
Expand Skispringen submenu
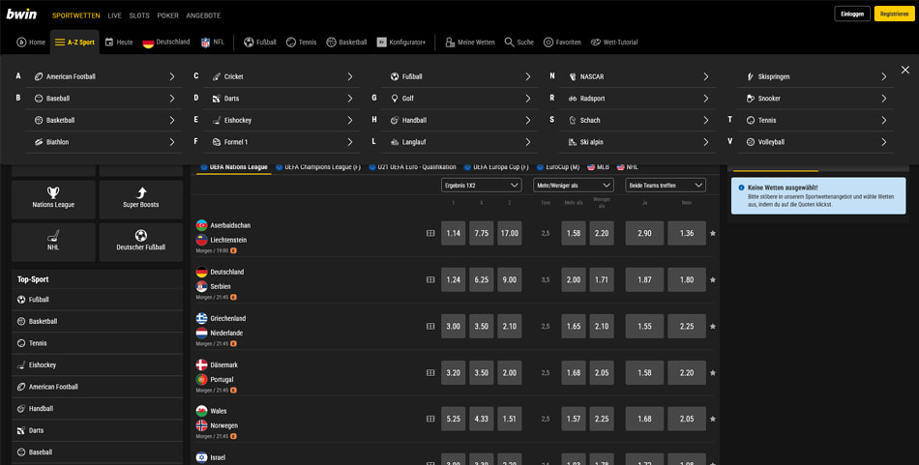(x=884, y=76)
